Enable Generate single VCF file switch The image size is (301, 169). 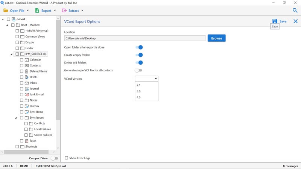point(138,70)
